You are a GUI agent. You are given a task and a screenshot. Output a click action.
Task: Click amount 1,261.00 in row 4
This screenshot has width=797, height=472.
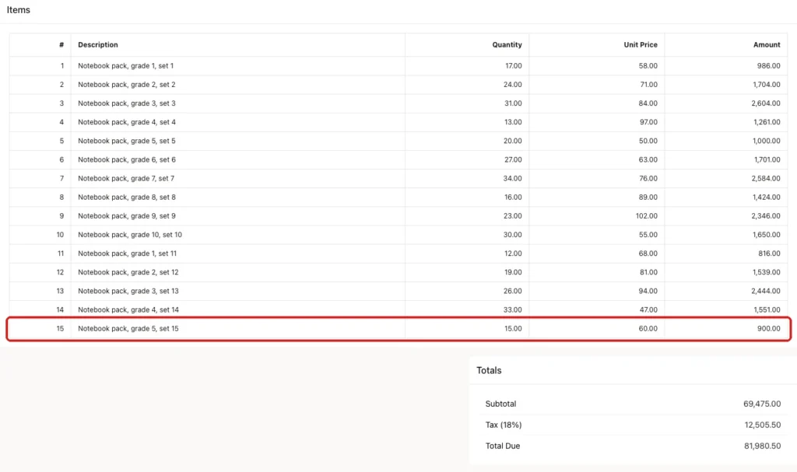[767, 122]
